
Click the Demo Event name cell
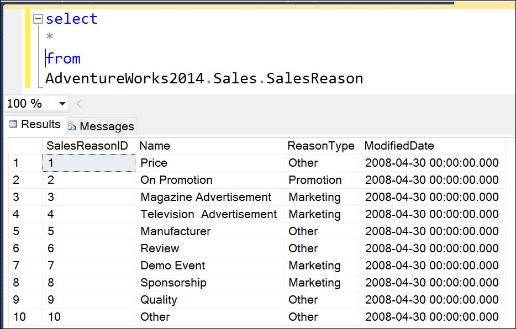[209, 265]
